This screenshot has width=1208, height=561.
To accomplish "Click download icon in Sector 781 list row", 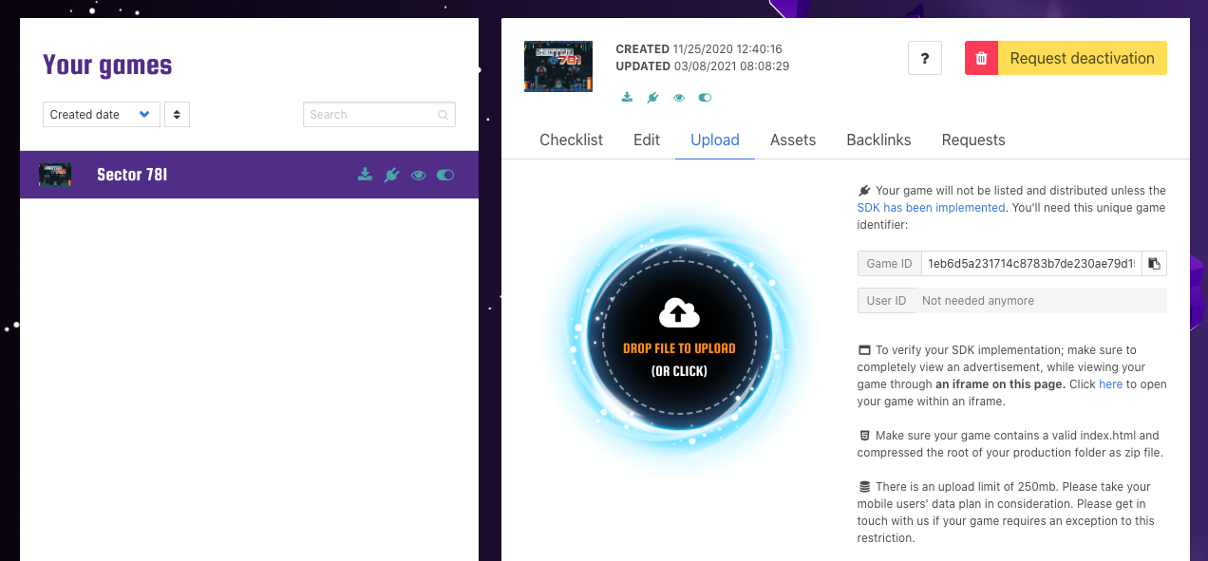I will pos(365,175).
